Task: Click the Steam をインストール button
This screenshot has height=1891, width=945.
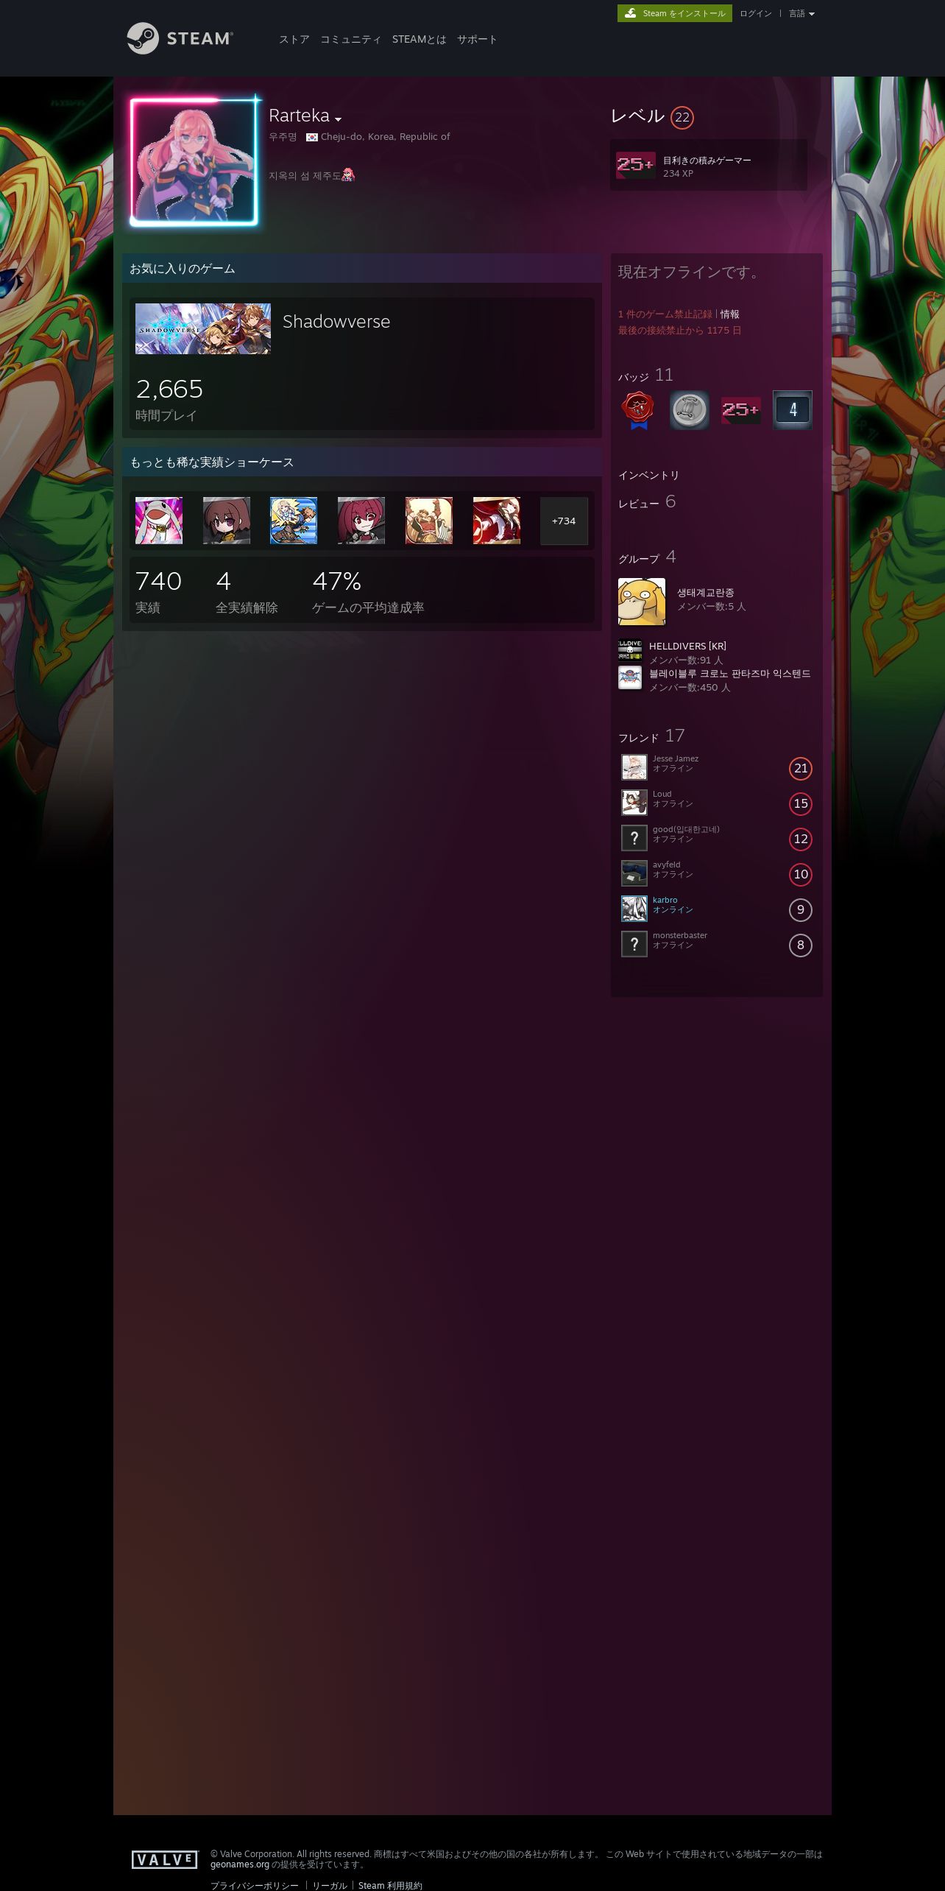Action: (675, 13)
